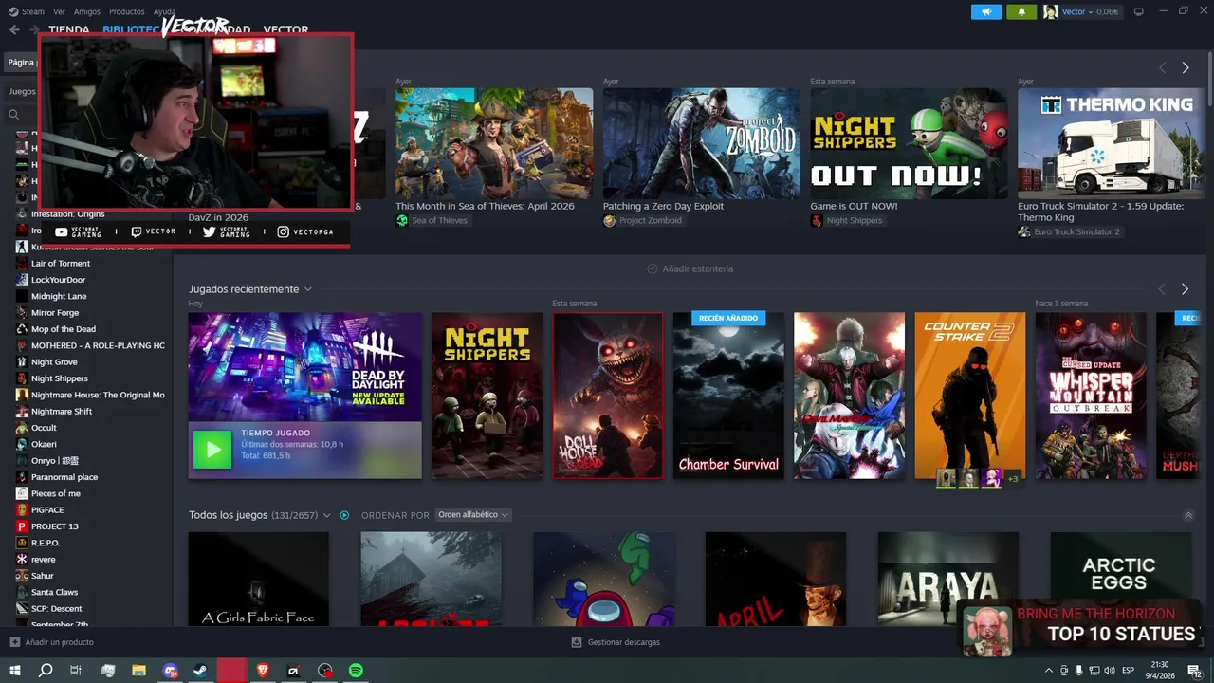Open the Orden alfabético sort dropdown

(x=473, y=515)
